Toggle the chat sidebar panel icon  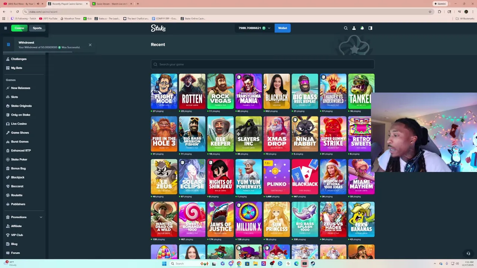tap(370, 28)
